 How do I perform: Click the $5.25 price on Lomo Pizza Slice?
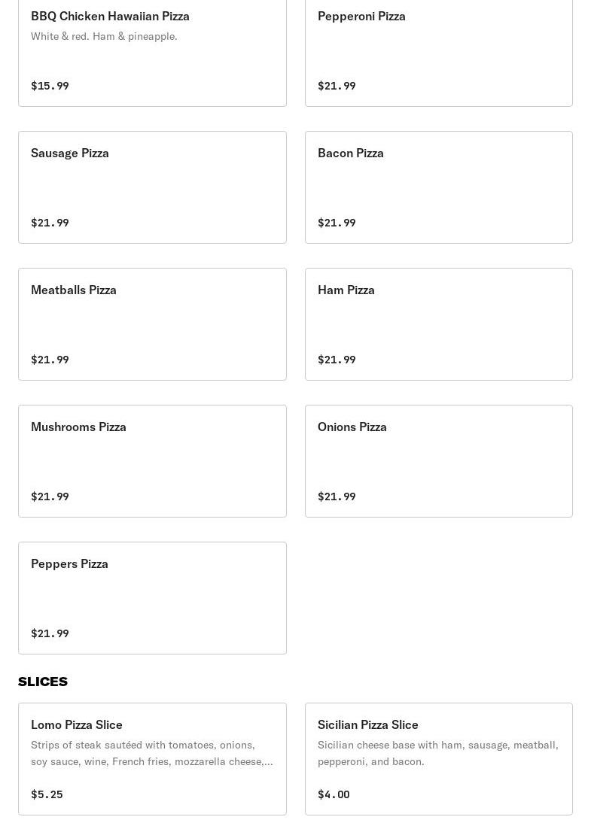coord(47,794)
